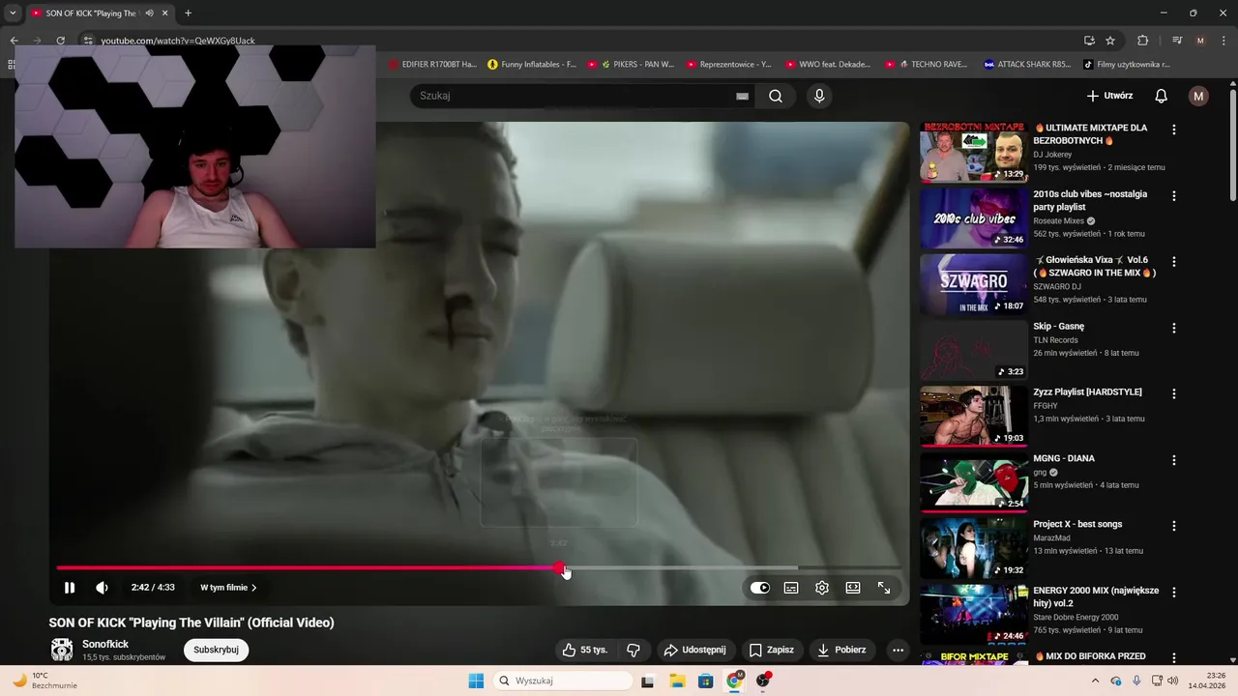Open options for MGNG - DIANA video
Viewport: 1238px width, 696px height.
click(1174, 460)
